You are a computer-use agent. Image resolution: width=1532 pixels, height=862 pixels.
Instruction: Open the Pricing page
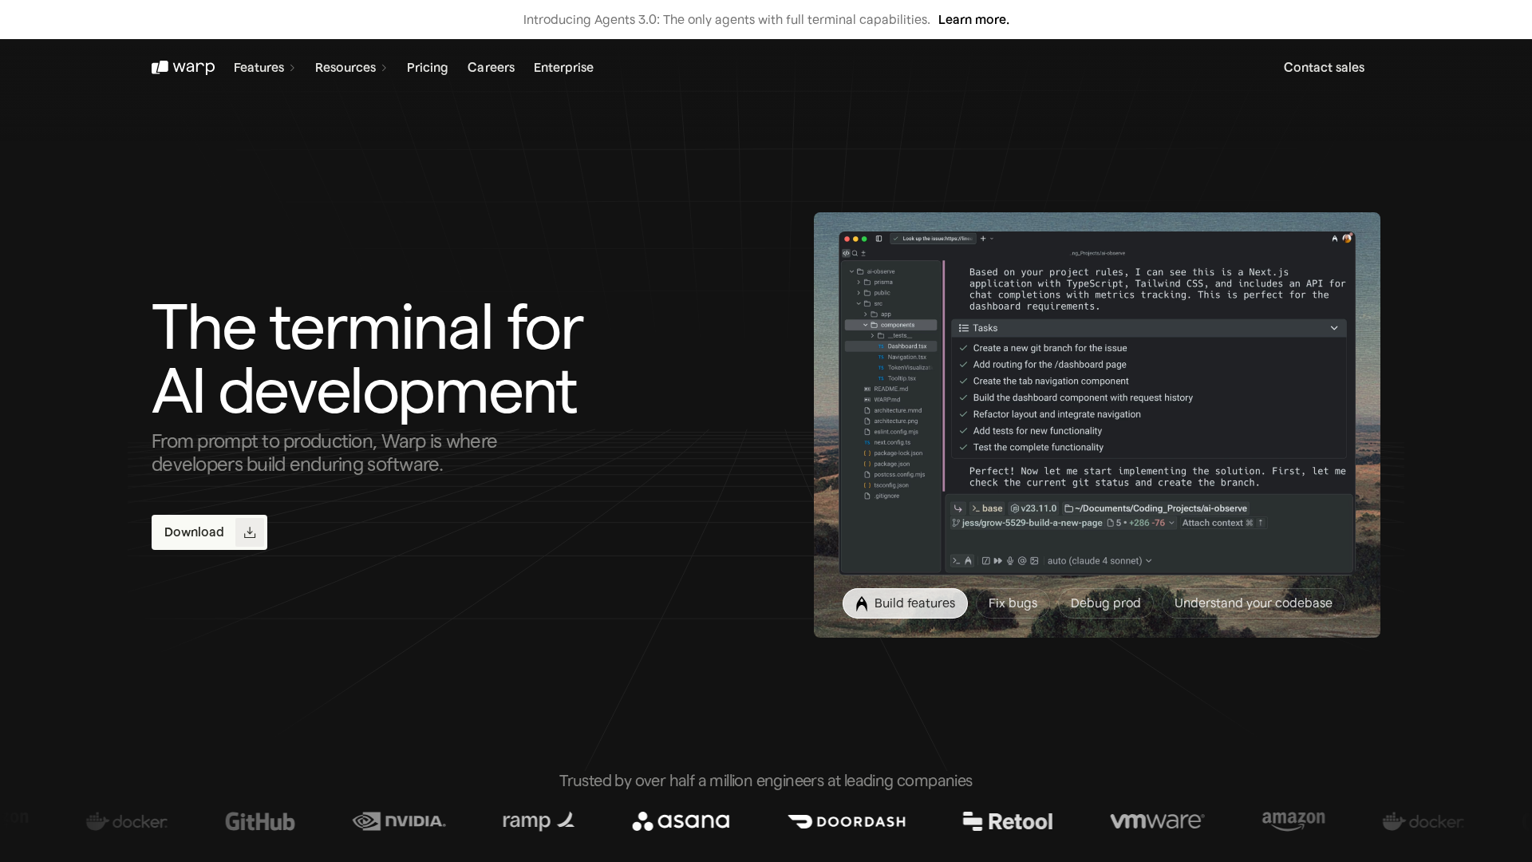pyautogui.click(x=427, y=68)
